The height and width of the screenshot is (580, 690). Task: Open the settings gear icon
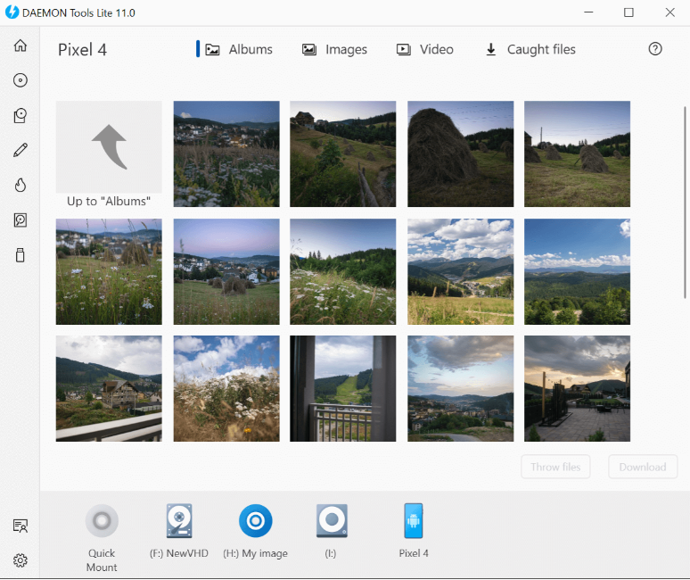click(x=21, y=560)
